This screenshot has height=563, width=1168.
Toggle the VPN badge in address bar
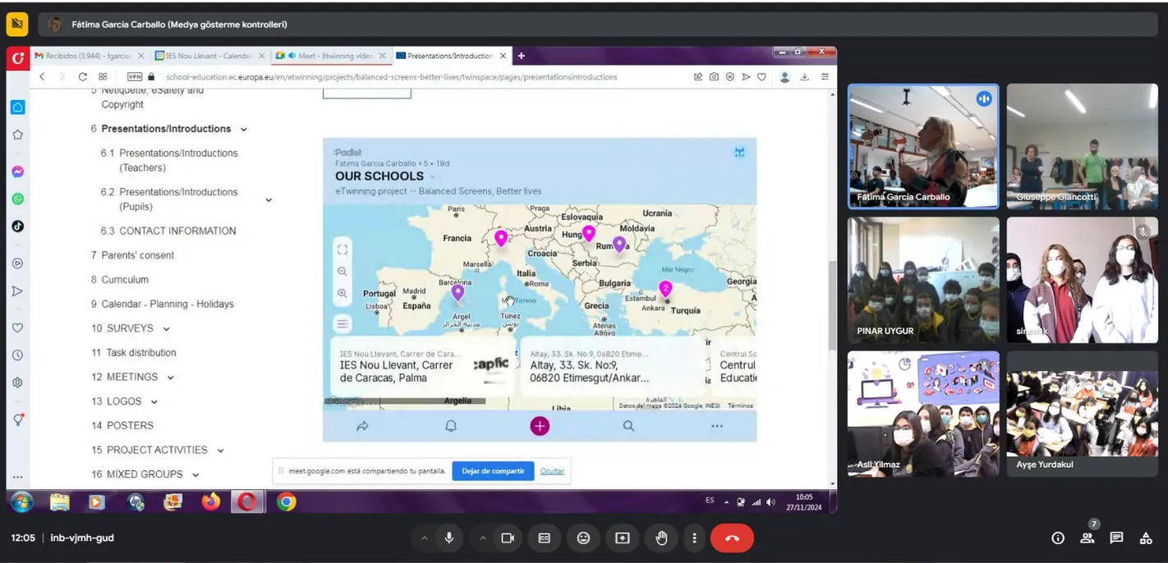[x=135, y=76]
